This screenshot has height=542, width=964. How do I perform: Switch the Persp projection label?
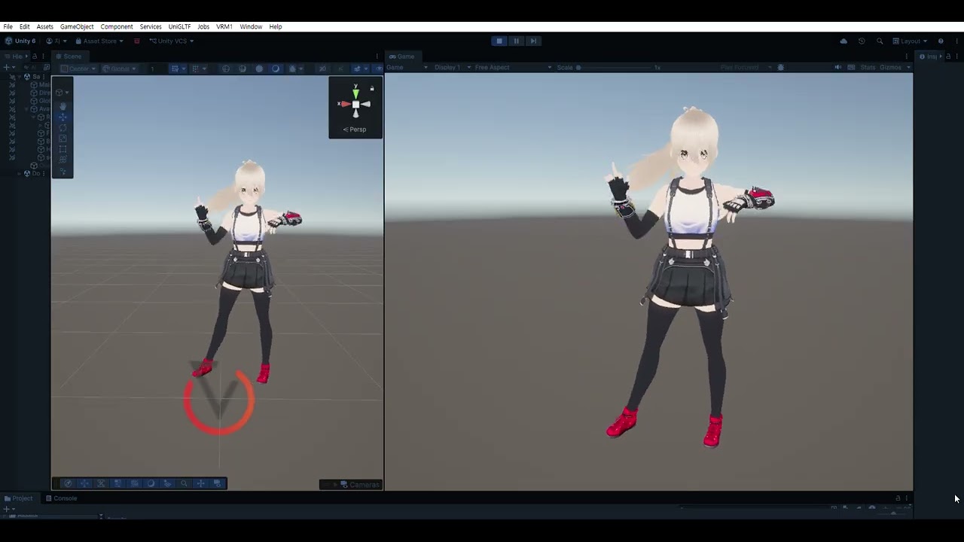tap(355, 129)
